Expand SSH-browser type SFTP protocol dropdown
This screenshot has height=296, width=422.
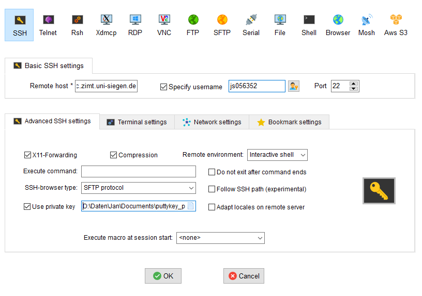coord(138,188)
